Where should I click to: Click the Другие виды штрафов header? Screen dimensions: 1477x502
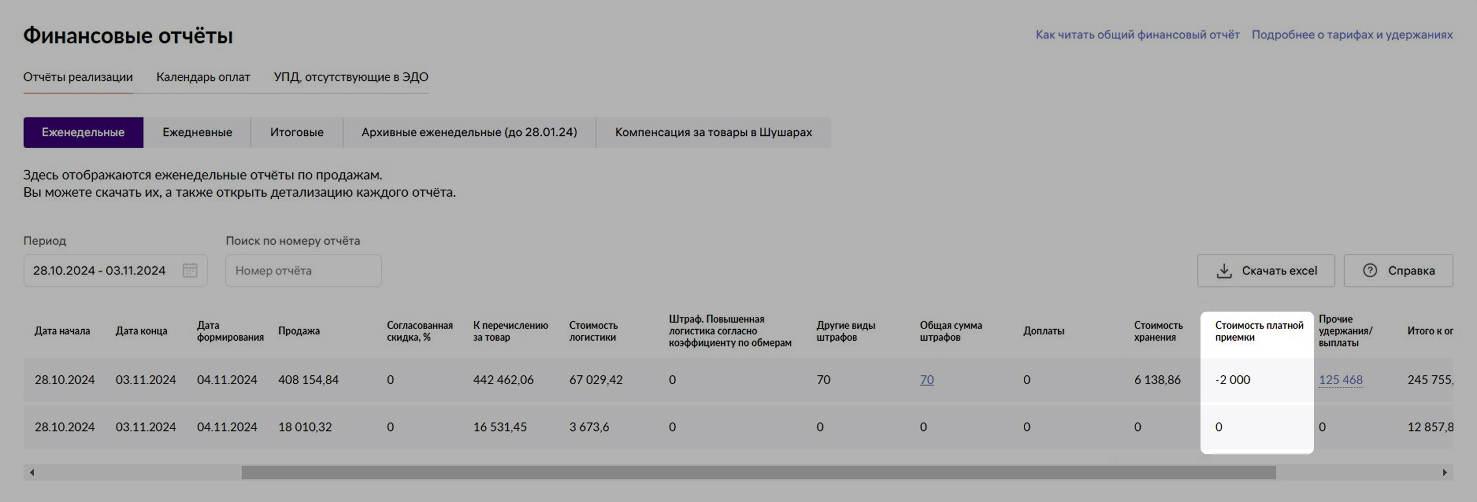pyautogui.click(x=846, y=331)
